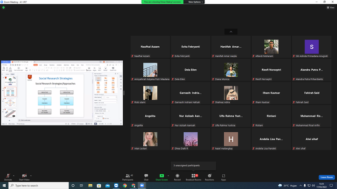Click Ristiani's name tile
337x189 pixels.
[271, 116]
